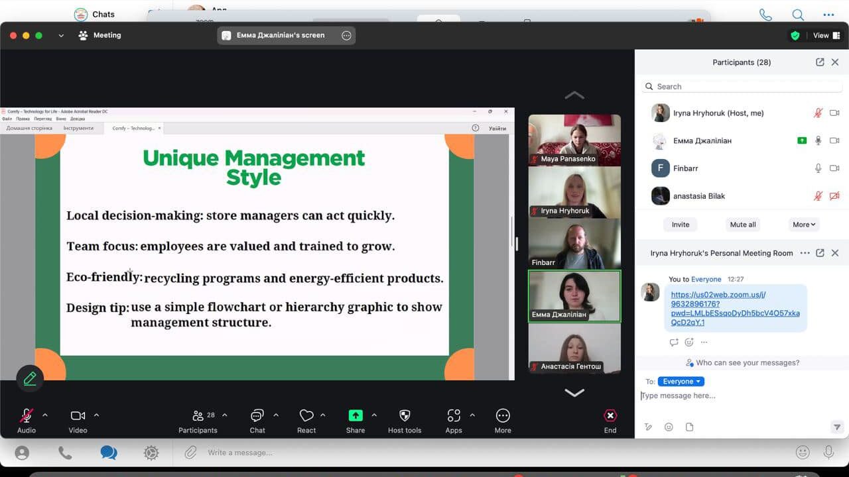Open the More menu in meeting toolbar
The width and height of the screenshot is (849, 477).
503,415
